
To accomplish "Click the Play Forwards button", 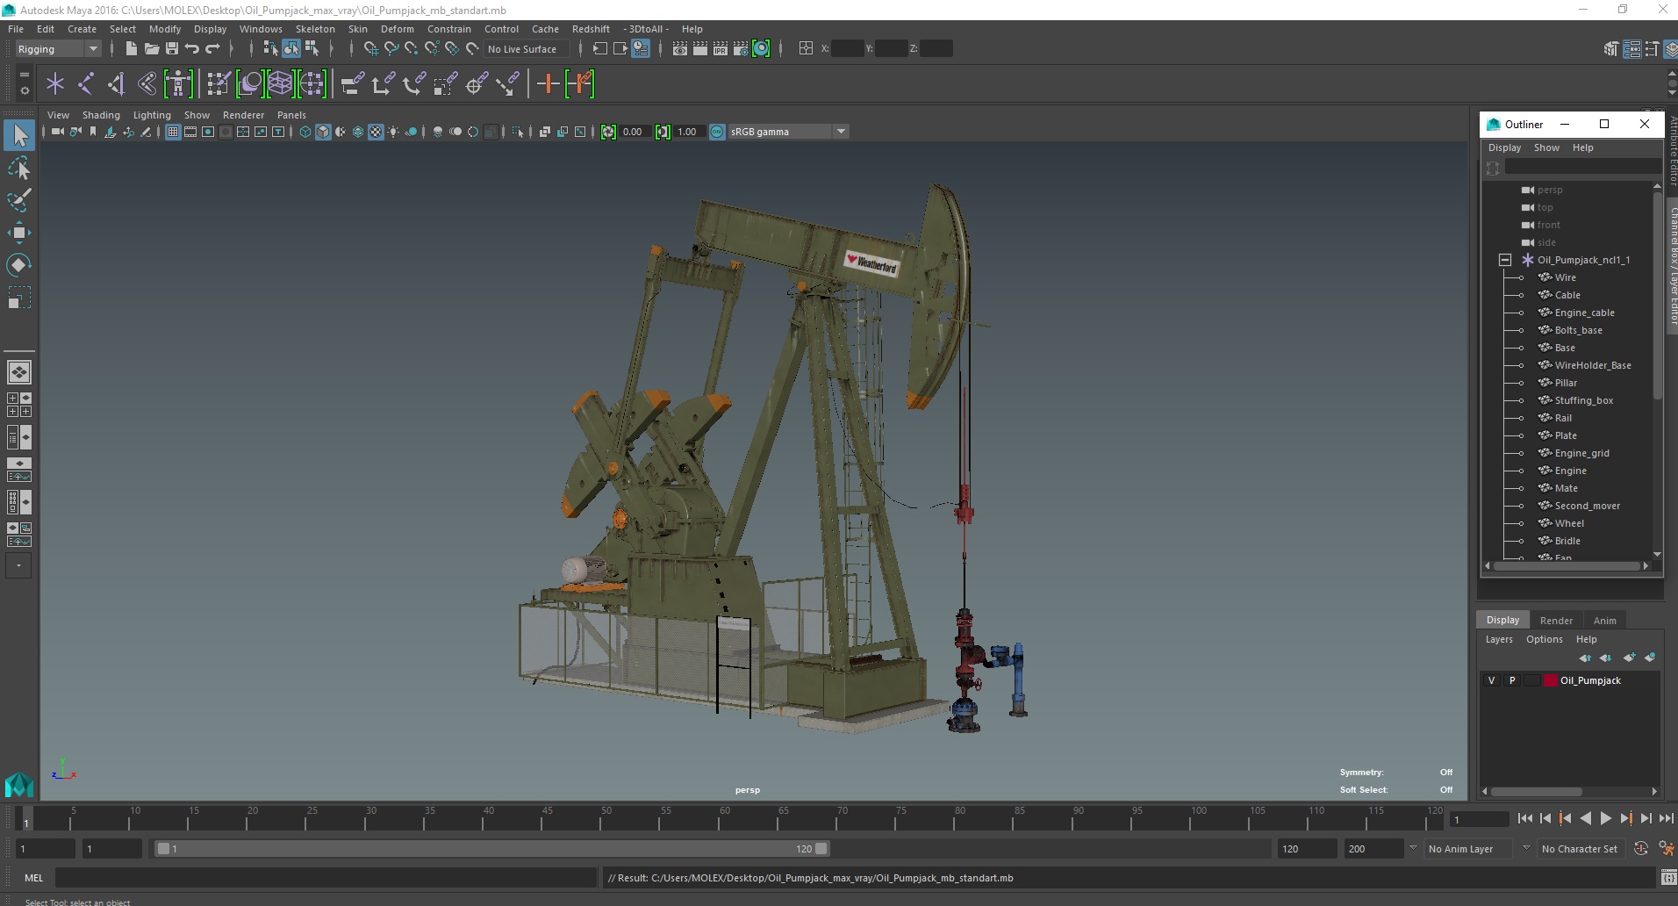I will click(x=1605, y=818).
